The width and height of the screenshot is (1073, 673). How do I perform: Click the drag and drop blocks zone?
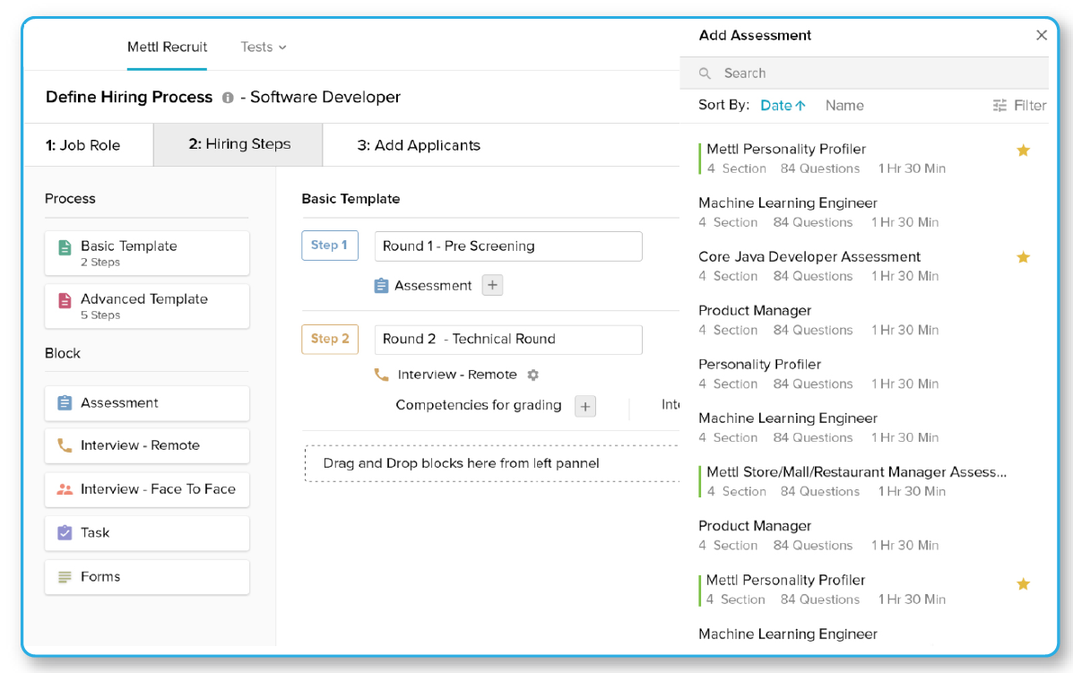tap(491, 463)
